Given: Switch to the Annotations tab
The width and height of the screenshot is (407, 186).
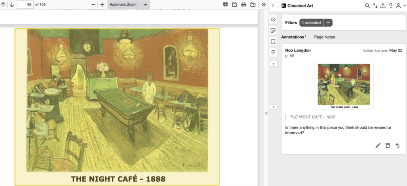Looking at the screenshot, I should 294,37.
